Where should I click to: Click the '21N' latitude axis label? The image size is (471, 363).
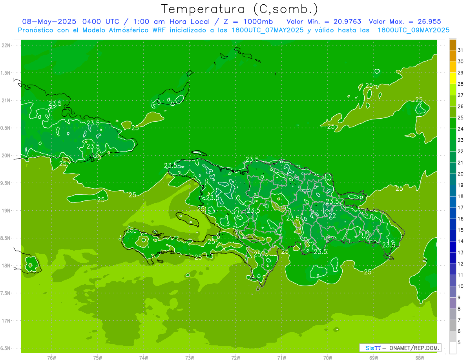(x=6, y=101)
